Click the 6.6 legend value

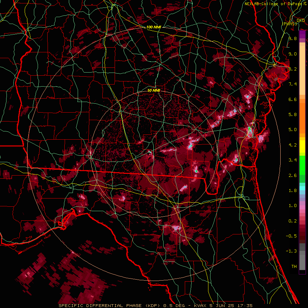(293, 99)
